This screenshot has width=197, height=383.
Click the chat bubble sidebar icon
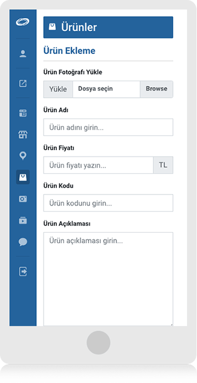[23, 242]
